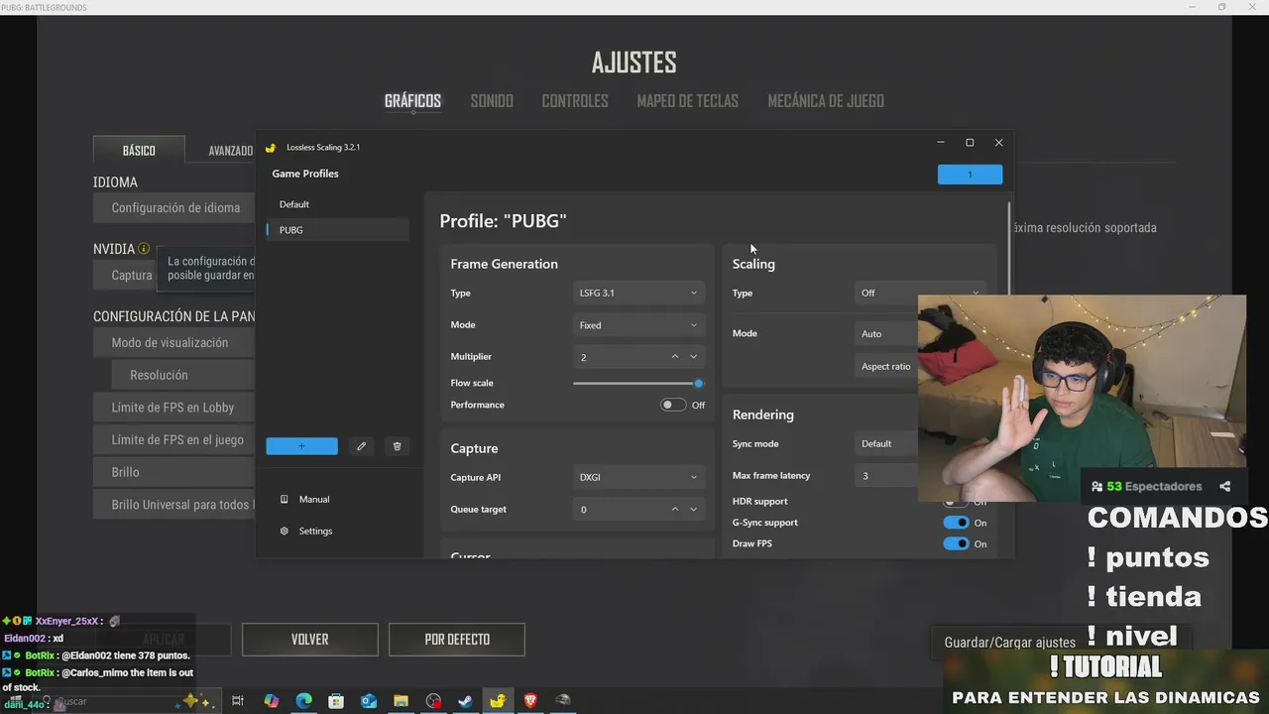The width and height of the screenshot is (1269, 714).
Task: Select the PUBG game profile
Action: point(337,230)
